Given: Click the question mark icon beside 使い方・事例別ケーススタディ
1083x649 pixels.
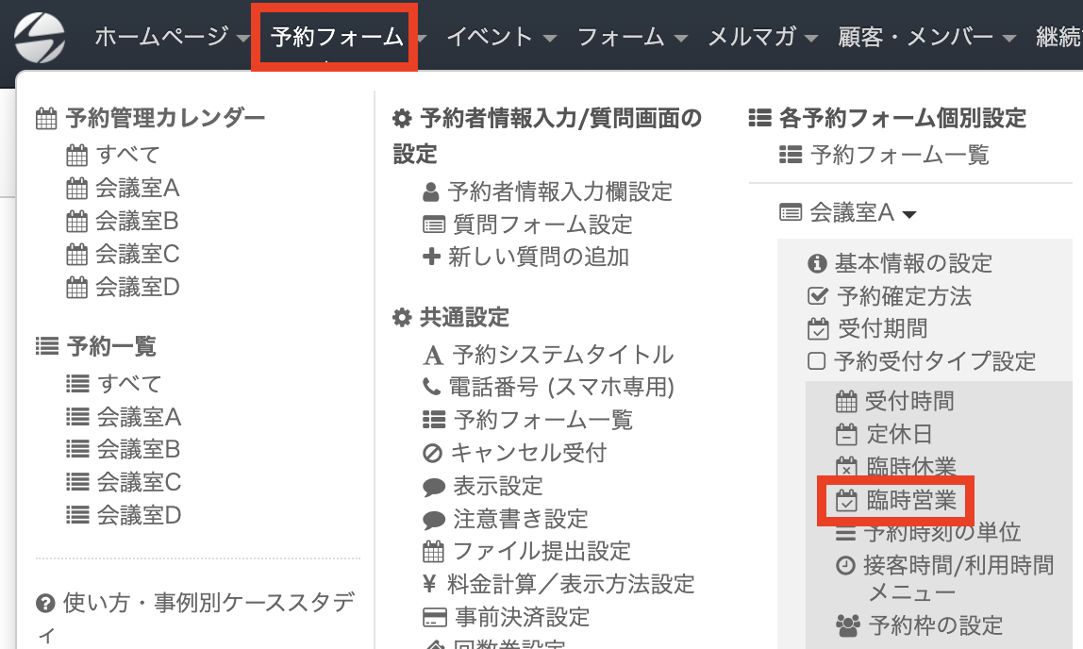Looking at the screenshot, I should click(x=45, y=604).
